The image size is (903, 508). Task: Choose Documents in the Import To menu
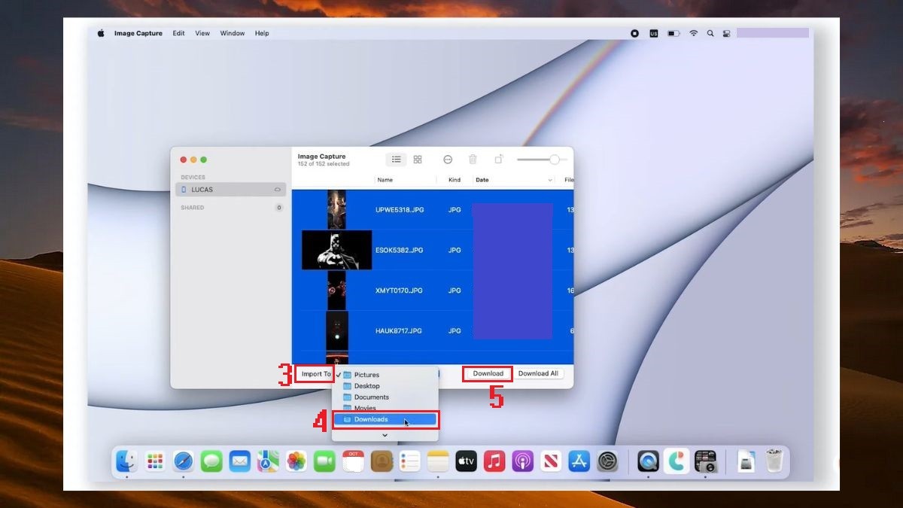click(385, 397)
